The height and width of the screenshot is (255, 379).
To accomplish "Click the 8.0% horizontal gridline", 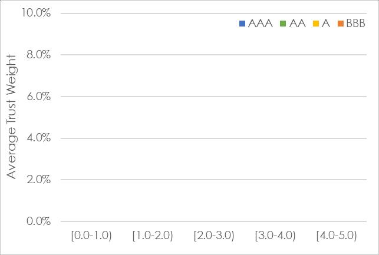I will click(177, 55).
